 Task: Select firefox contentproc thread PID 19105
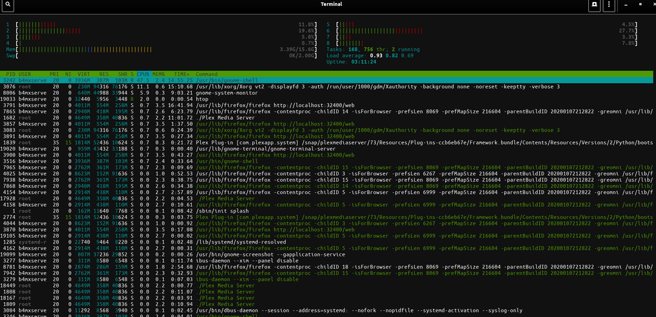tap(328, 236)
